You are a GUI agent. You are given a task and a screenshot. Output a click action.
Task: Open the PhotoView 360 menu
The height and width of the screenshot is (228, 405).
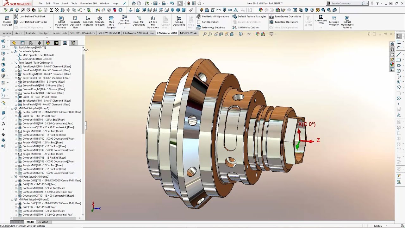[88, 3]
